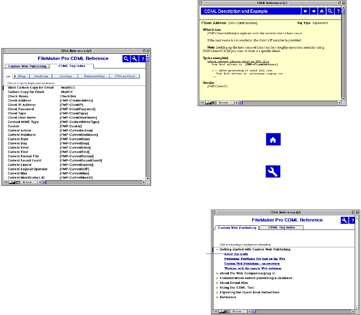
Task: Switch to CDML Tag Index tab in the Getting started window
Action: click(x=281, y=227)
